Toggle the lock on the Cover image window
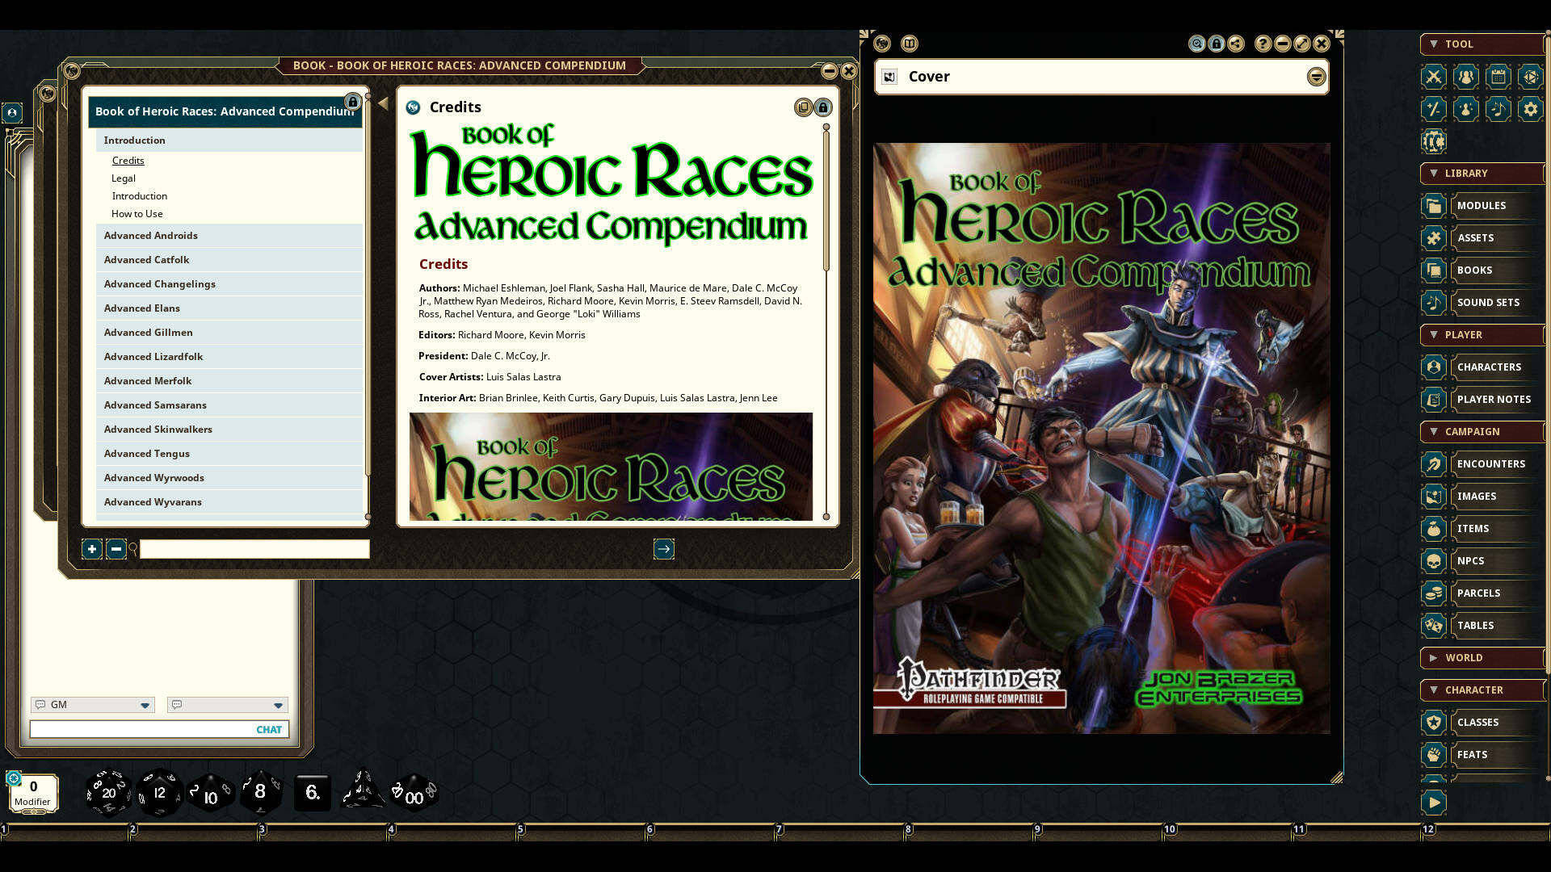The image size is (1551, 872). 1217,44
